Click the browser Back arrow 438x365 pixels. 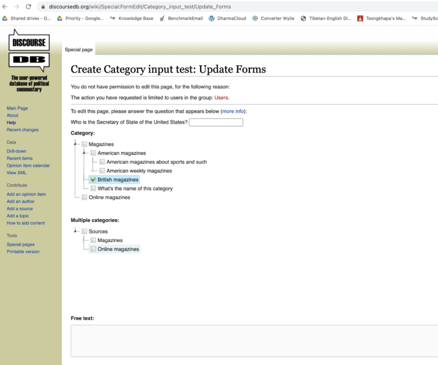click(x=5, y=7)
